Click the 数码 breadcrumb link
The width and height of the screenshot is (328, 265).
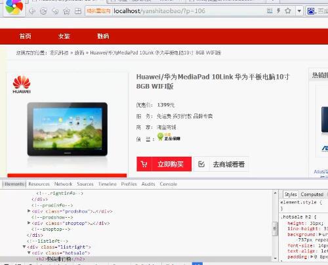79,52
